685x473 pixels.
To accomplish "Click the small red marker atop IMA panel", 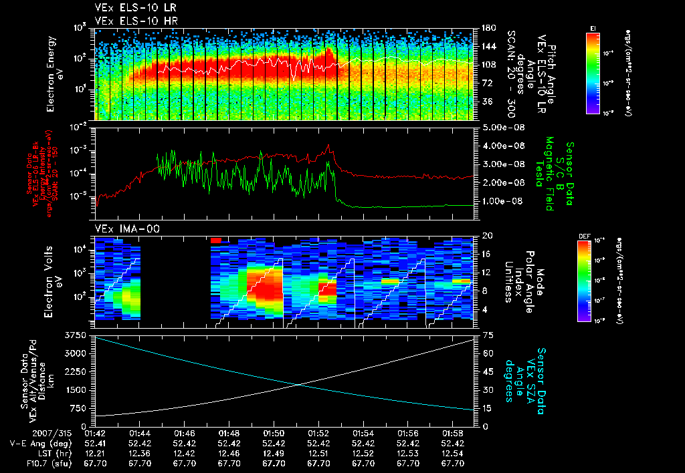I will point(216,240).
